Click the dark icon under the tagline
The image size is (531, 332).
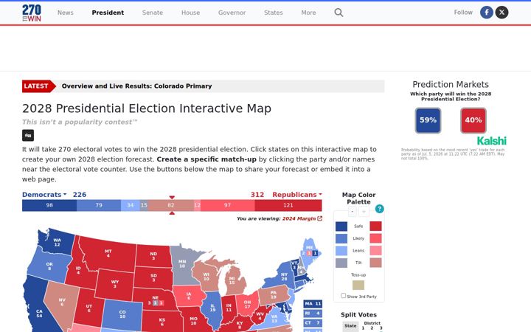[28, 135]
